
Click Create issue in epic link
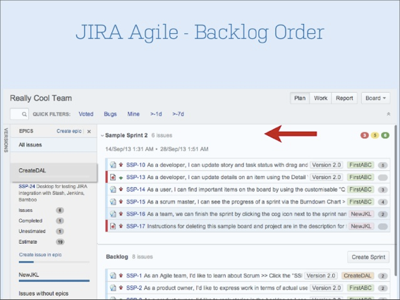click(x=40, y=255)
